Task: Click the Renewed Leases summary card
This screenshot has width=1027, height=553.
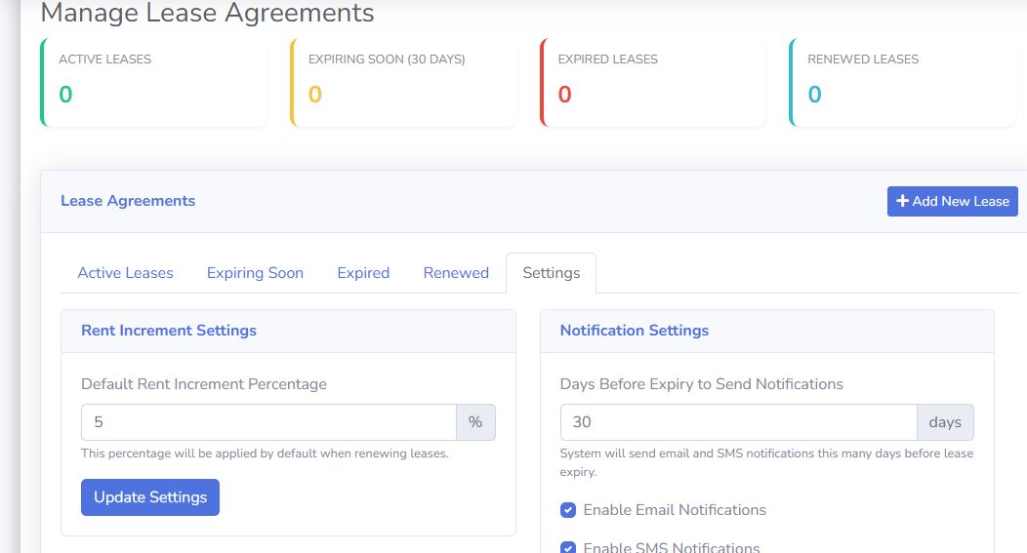Action: (903, 82)
